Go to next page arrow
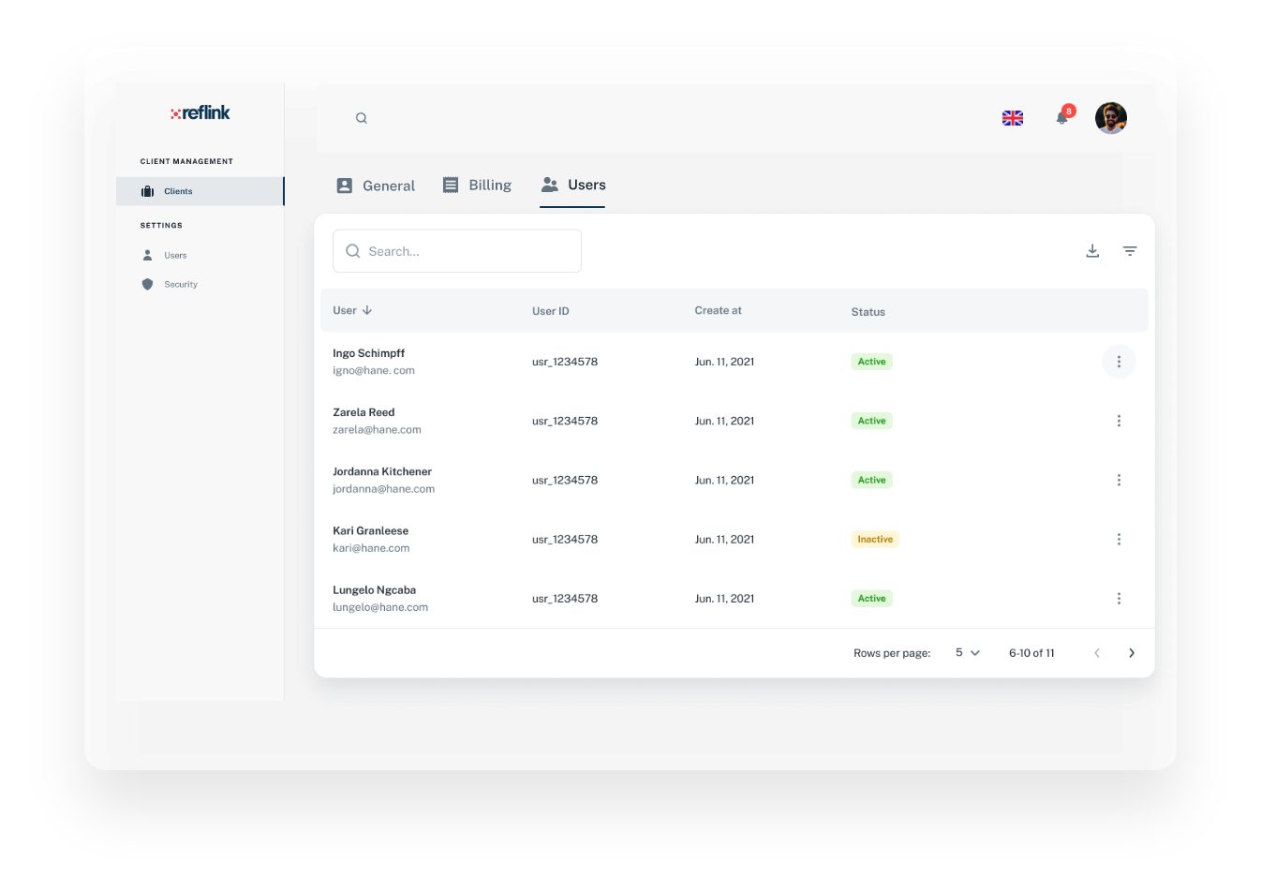 coord(1132,653)
